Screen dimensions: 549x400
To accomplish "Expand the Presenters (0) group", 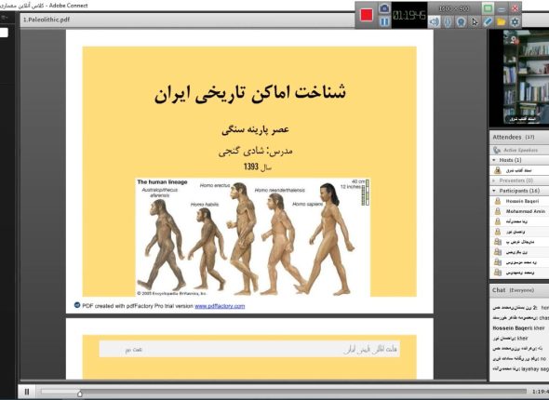I will pyautogui.click(x=494, y=180).
